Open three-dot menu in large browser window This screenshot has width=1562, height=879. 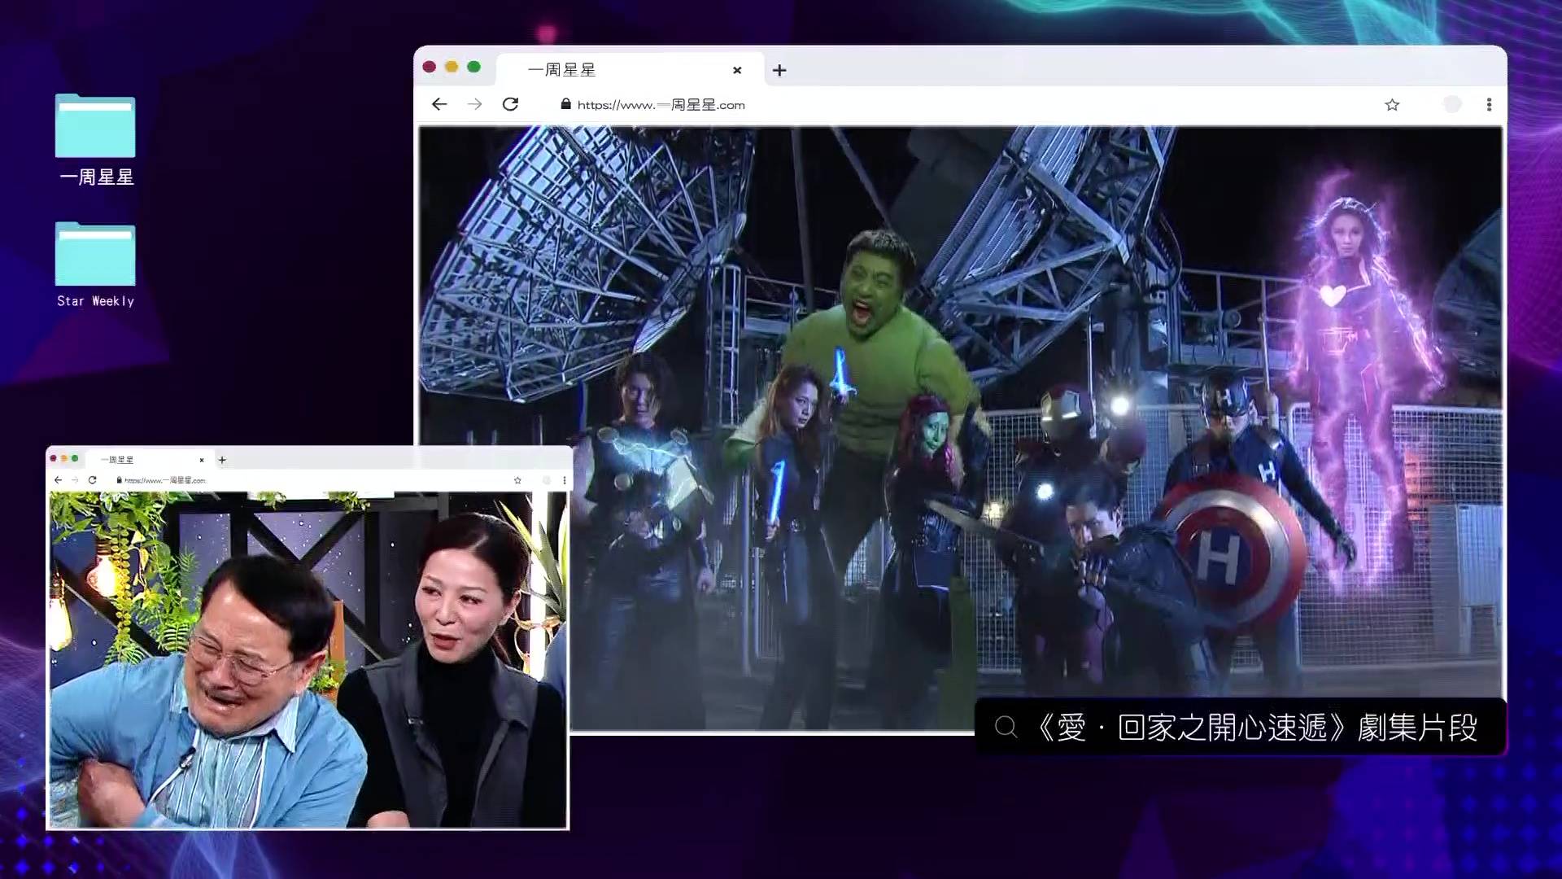[1489, 104]
